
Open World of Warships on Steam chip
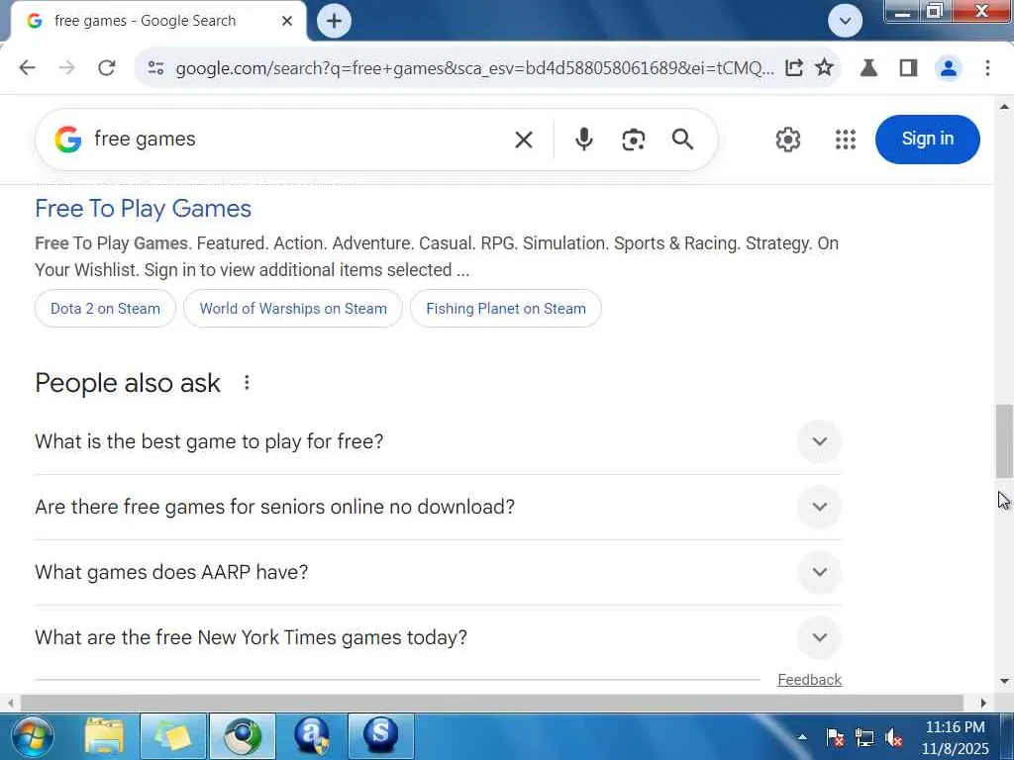(x=293, y=309)
